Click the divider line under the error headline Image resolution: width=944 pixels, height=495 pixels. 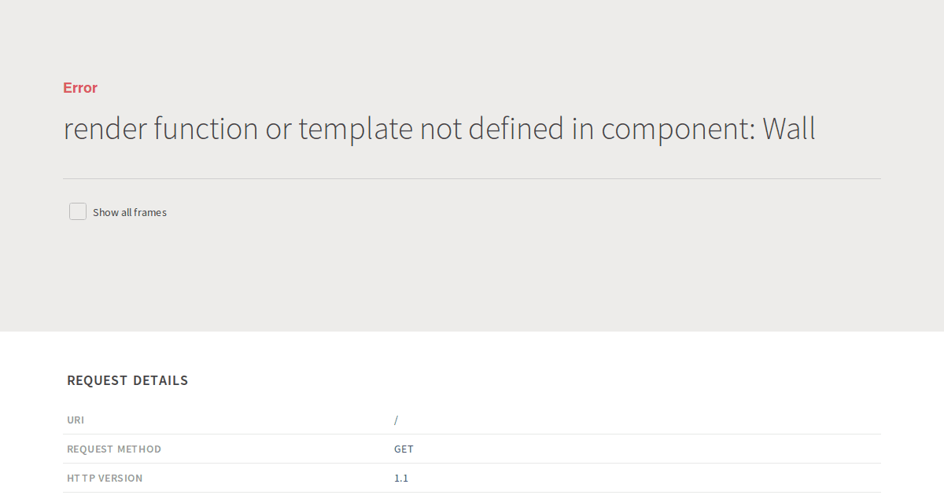(472, 178)
